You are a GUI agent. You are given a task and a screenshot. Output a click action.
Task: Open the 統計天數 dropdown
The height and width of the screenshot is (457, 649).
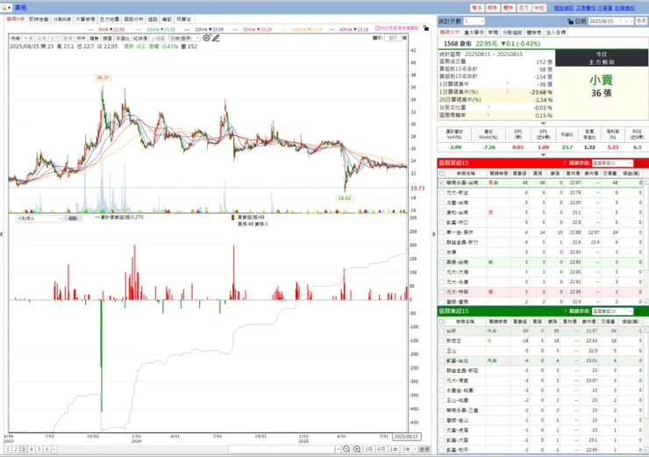[474, 21]
